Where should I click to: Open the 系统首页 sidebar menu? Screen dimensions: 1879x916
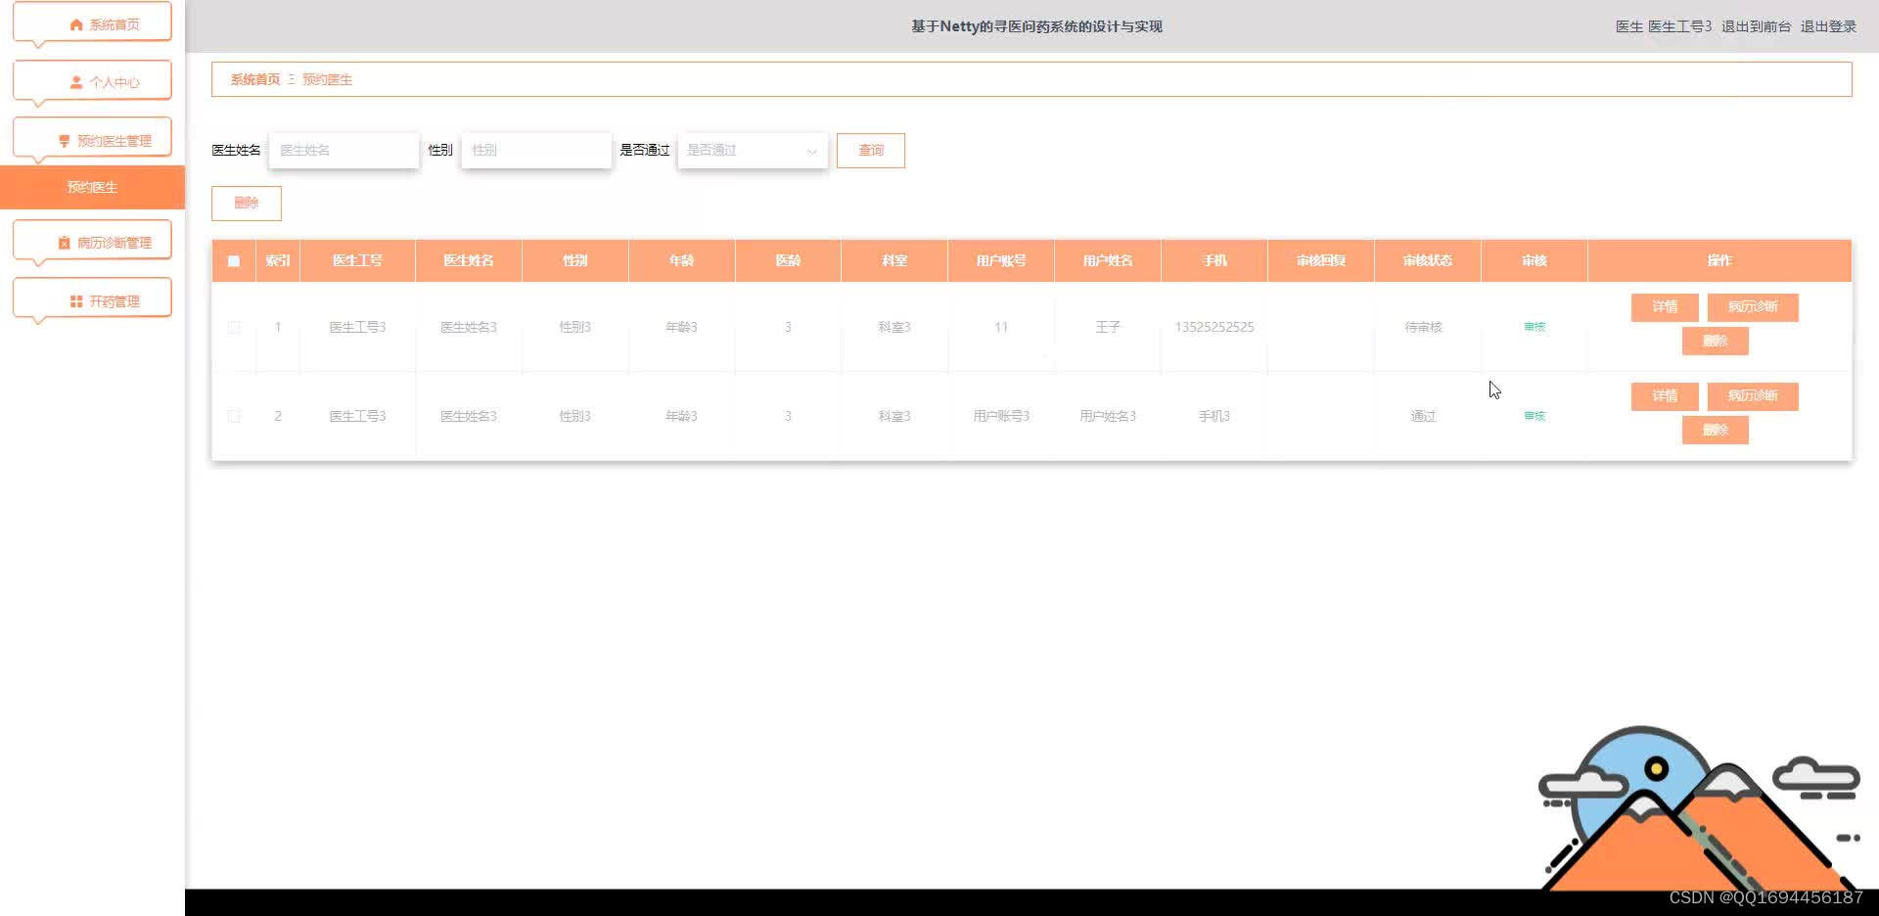coord(92,23)
